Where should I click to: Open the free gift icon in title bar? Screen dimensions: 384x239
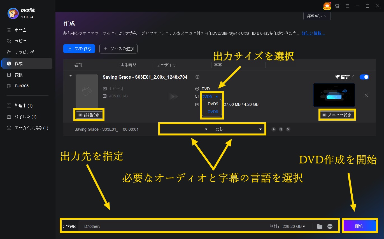[327, 6]
